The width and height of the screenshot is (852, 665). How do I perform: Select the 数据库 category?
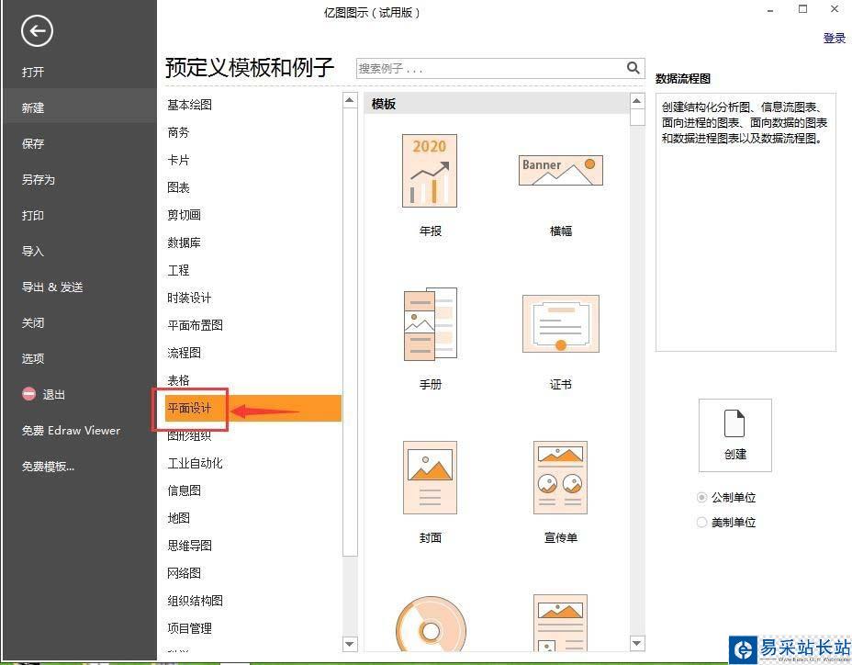(184, 242)
